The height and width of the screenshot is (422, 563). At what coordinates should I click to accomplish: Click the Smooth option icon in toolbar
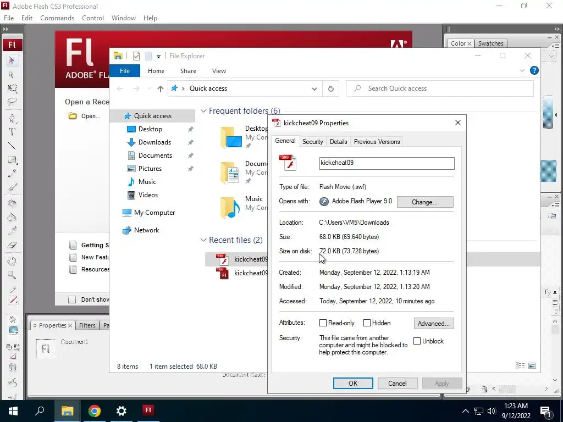click(13, 382)
